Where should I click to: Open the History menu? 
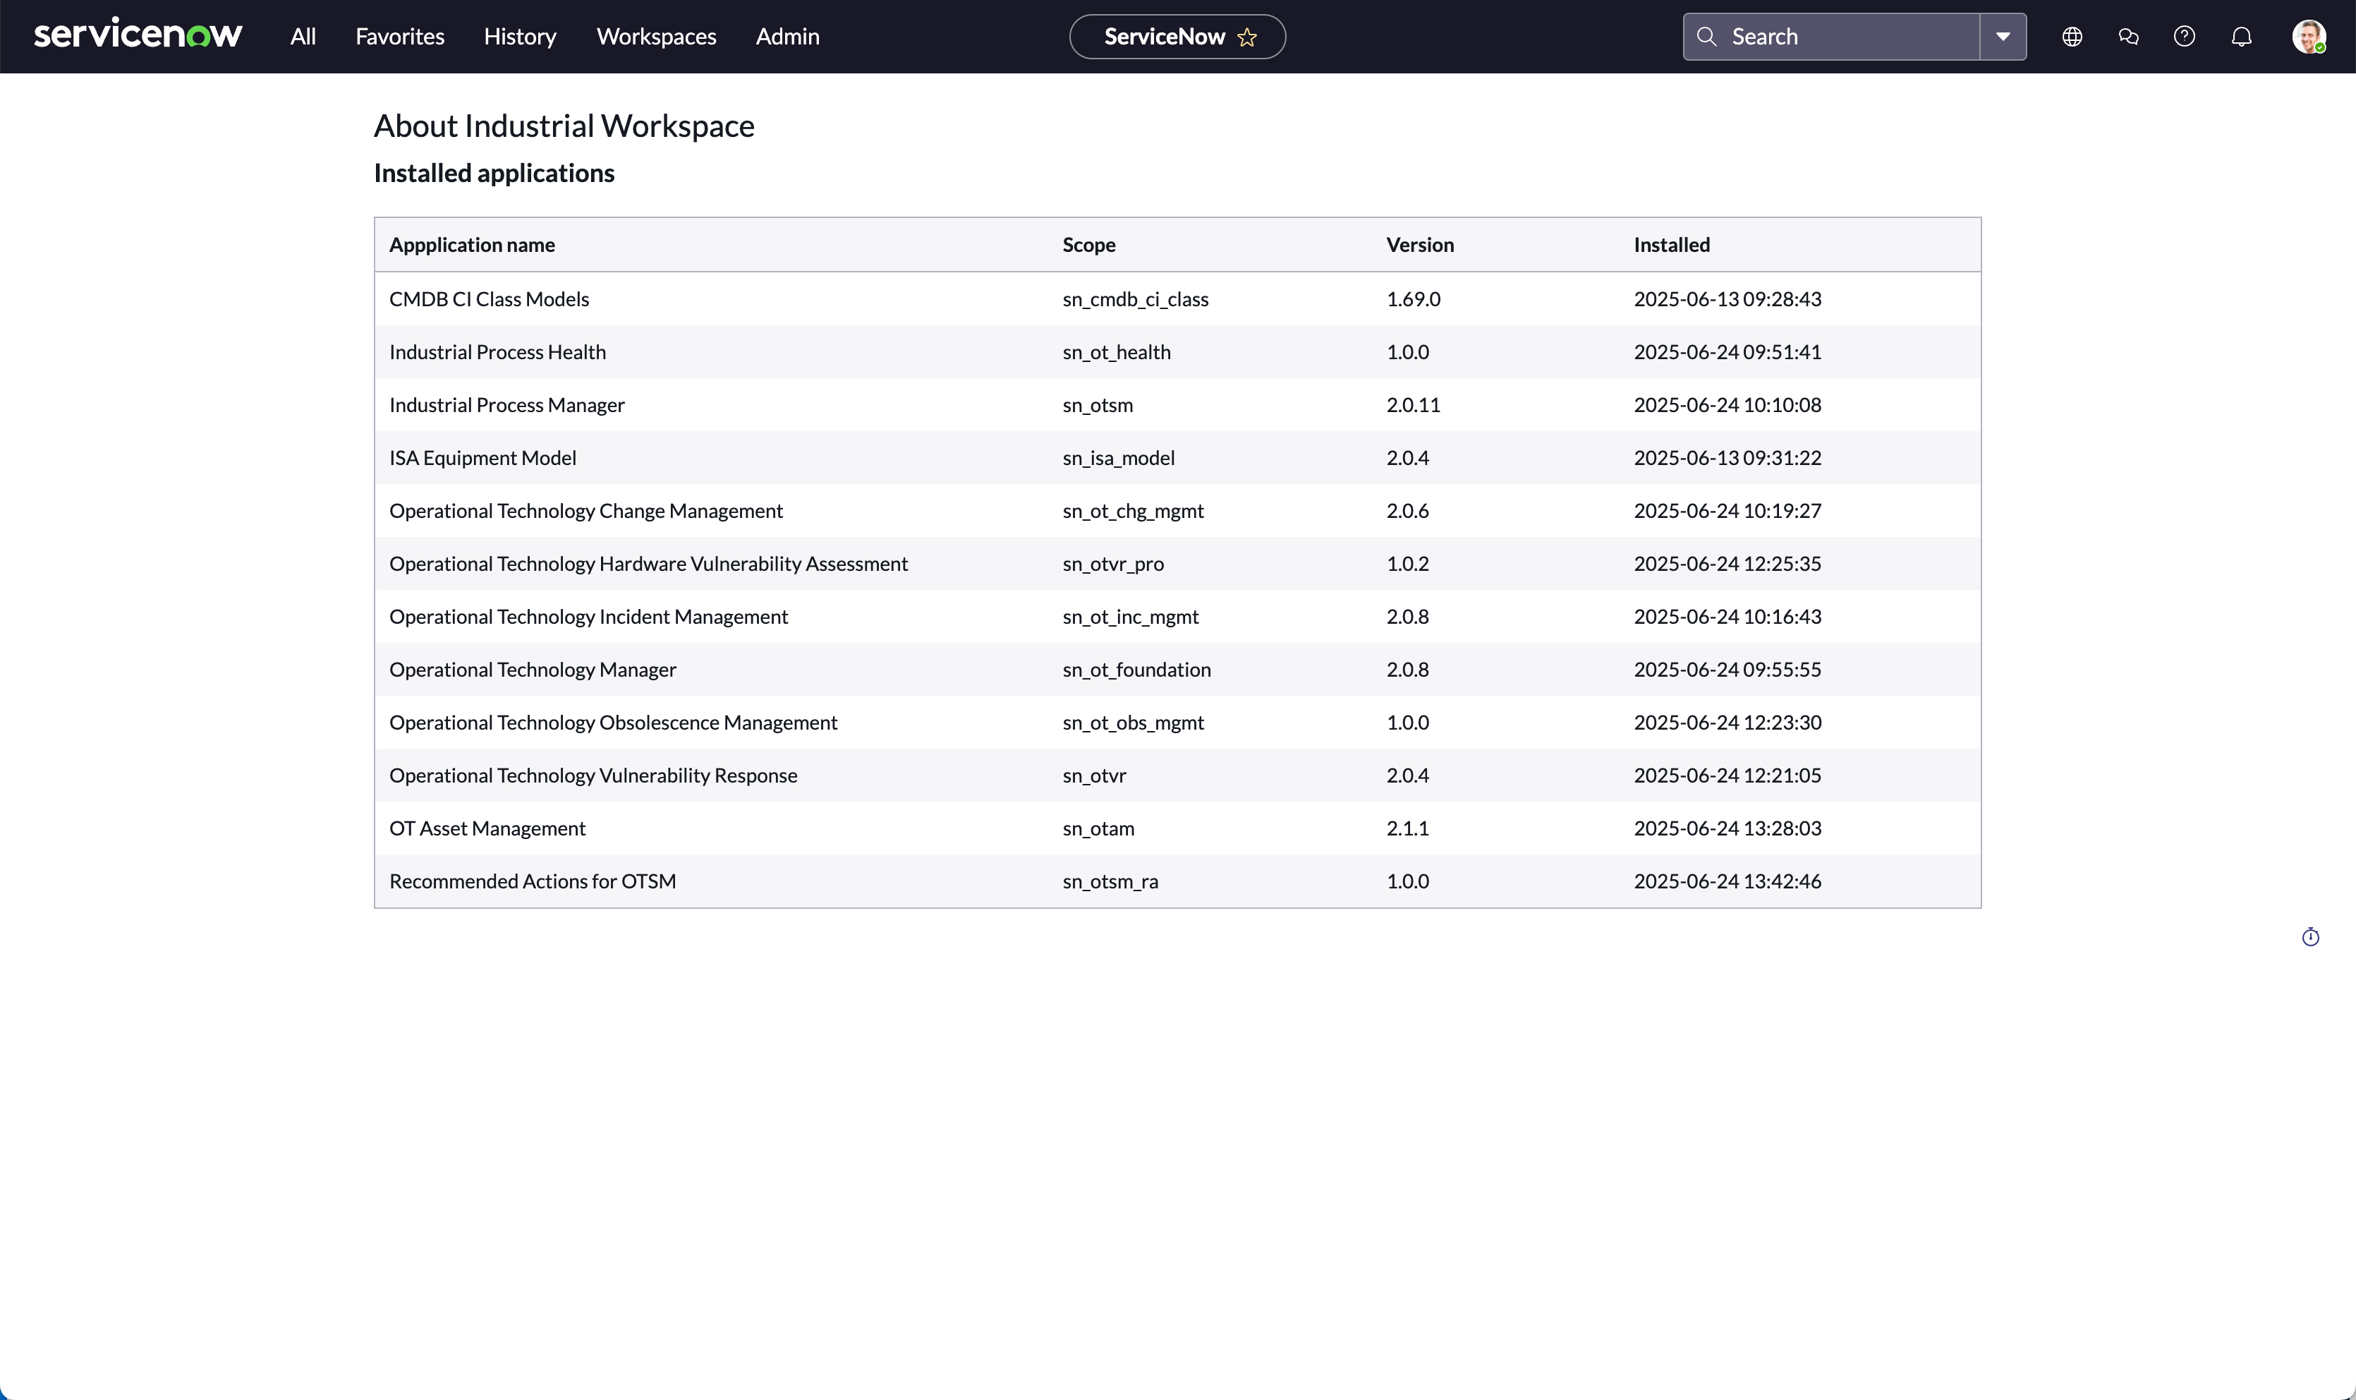(521, 37)
